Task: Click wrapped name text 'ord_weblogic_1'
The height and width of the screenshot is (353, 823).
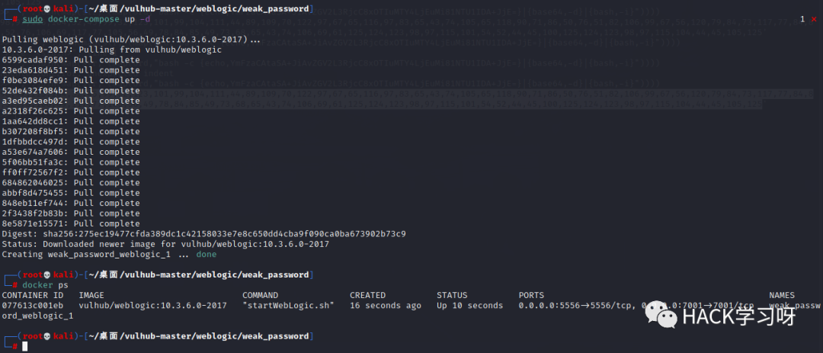Action: click(38, 316)
